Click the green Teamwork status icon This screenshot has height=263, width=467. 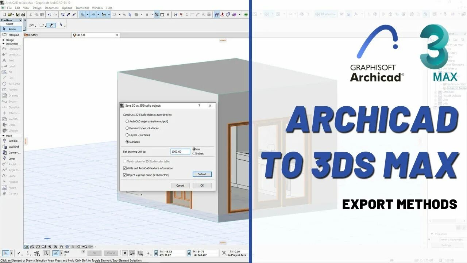click(246, 15)
